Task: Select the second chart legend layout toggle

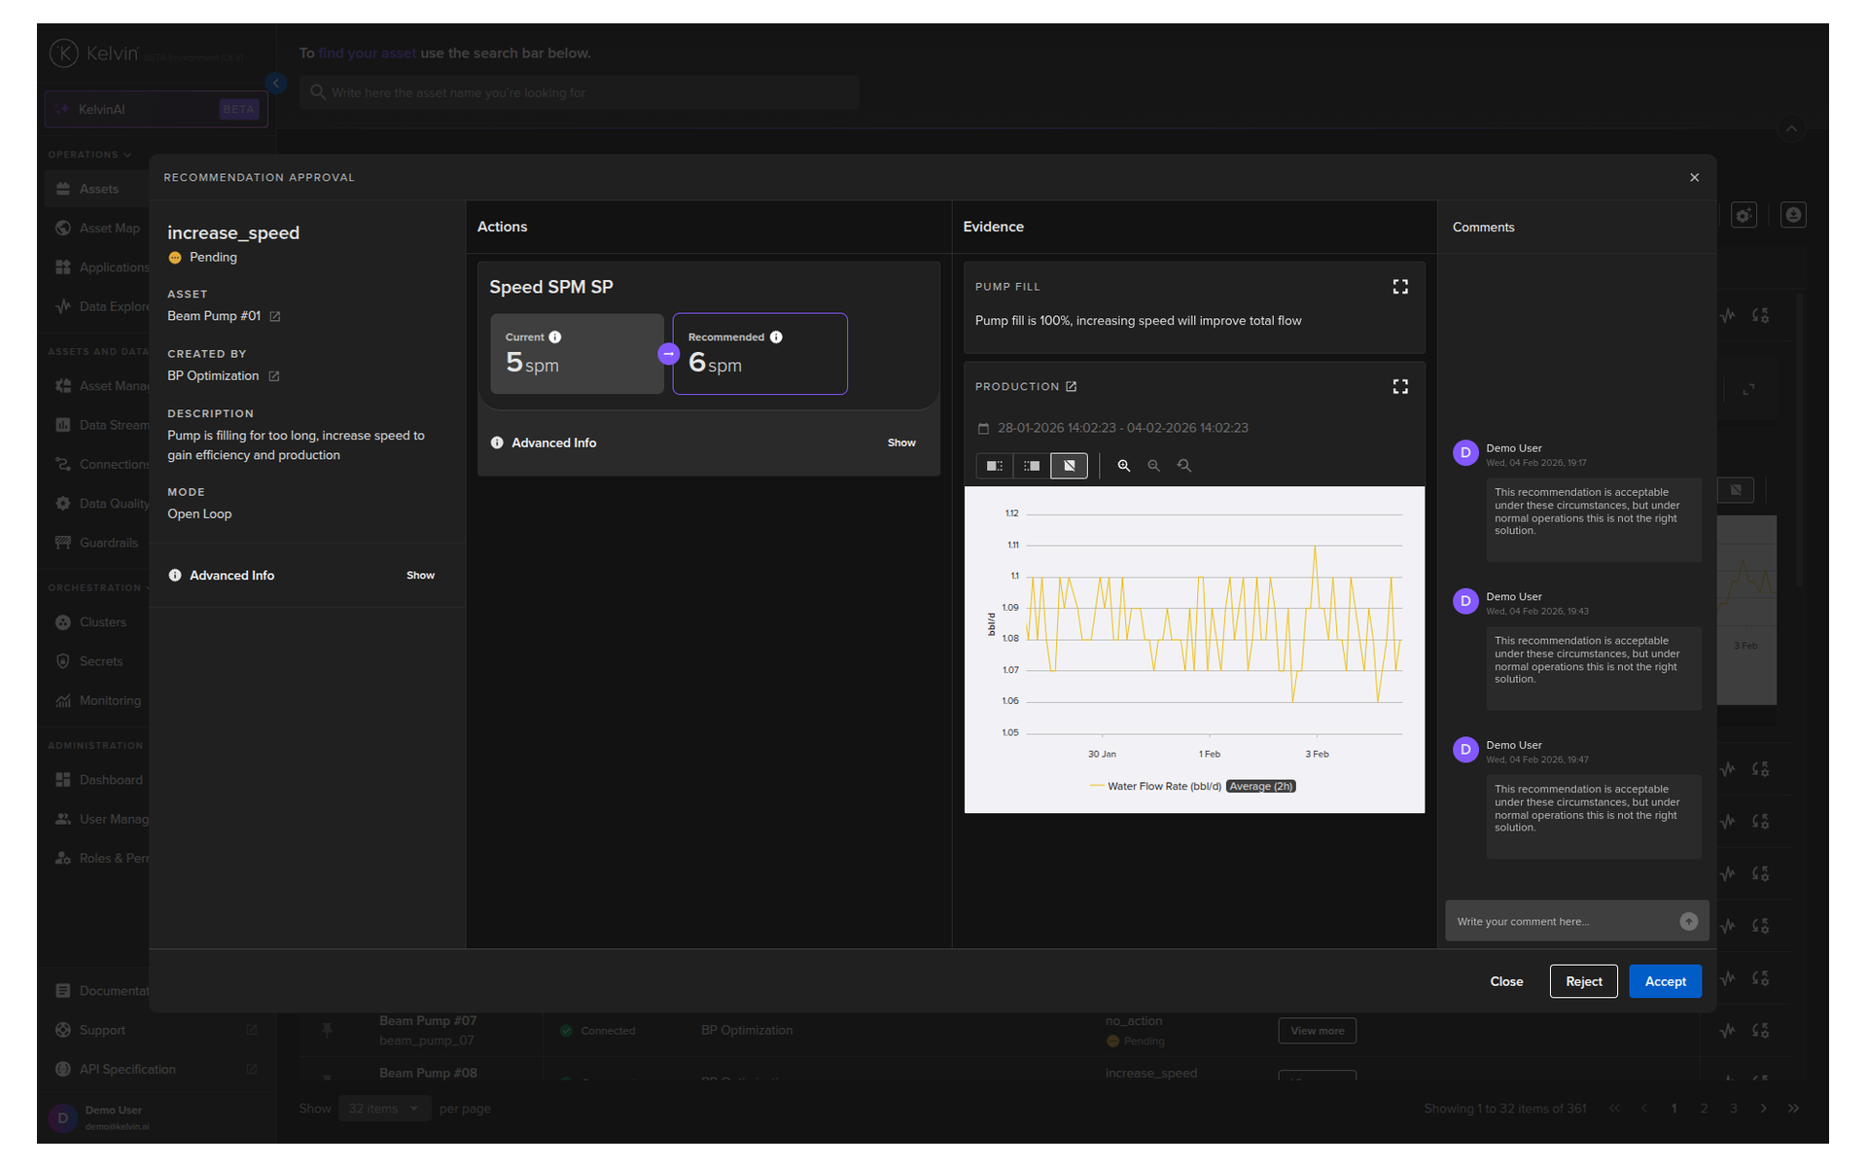Action: 1032,466
